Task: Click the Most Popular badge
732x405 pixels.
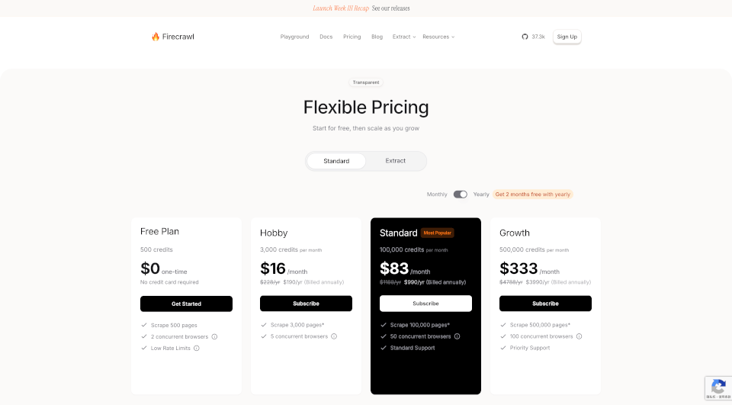Action: [438, 233]
